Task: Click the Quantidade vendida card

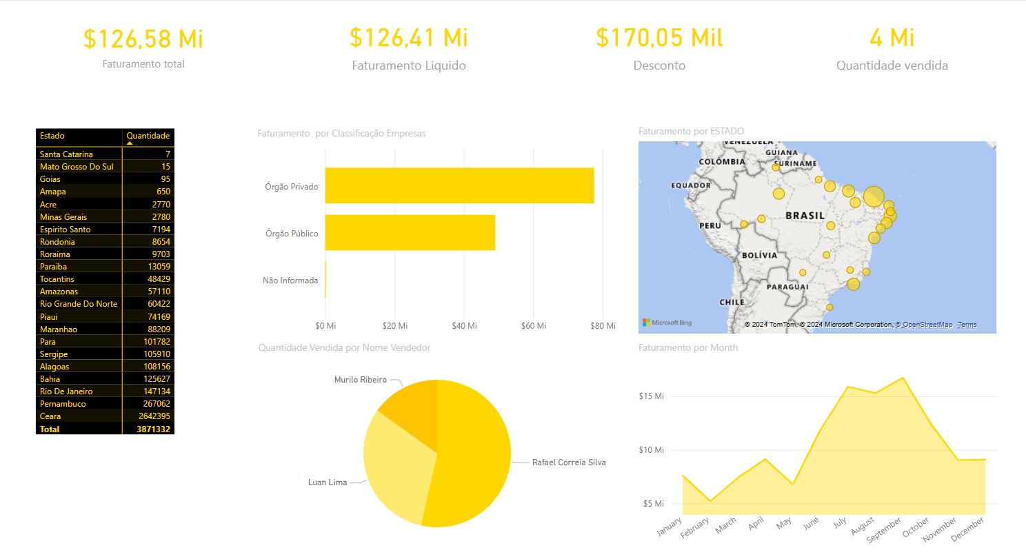Action: 892,48
